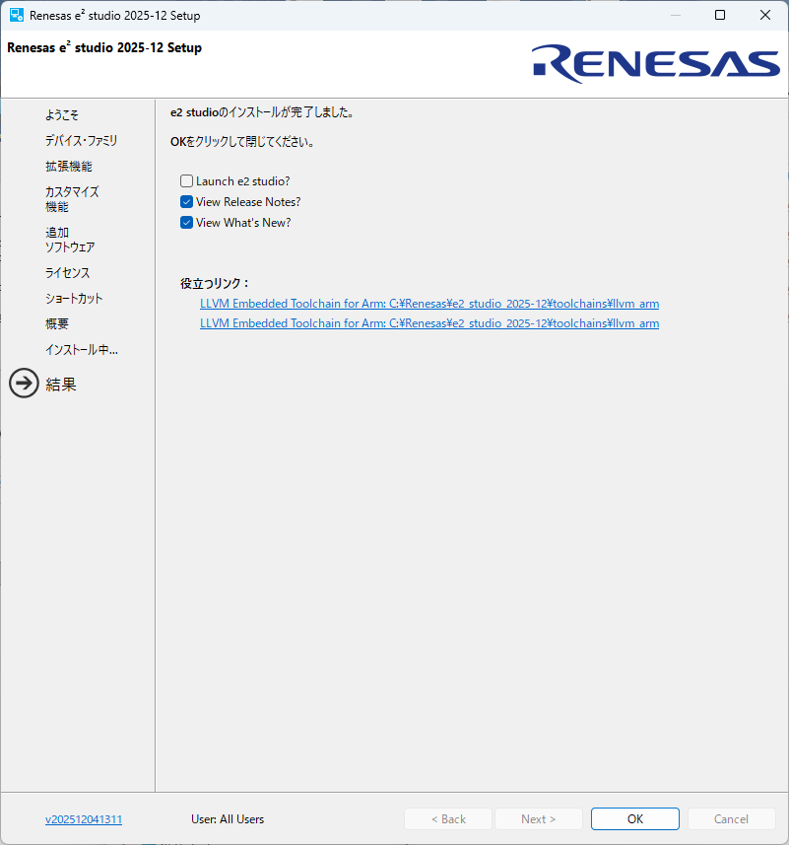Select the ライセンス step in the sidebar
789x845 pixels.
tap(67, 273)
